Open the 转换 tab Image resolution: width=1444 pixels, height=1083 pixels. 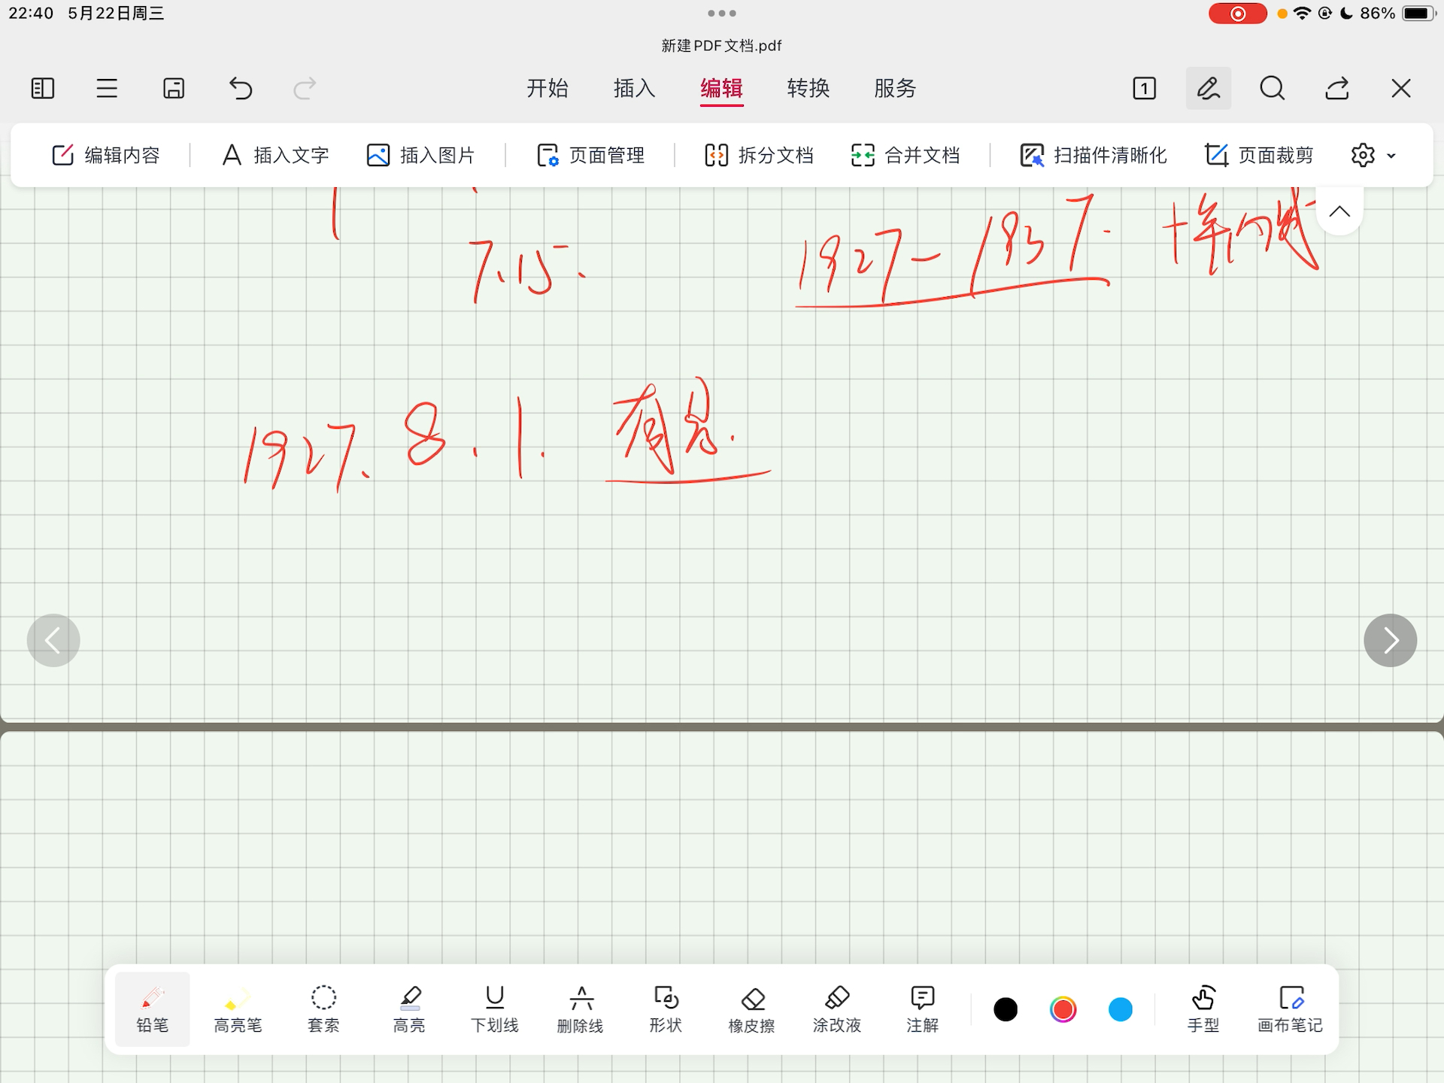point(808,89)
